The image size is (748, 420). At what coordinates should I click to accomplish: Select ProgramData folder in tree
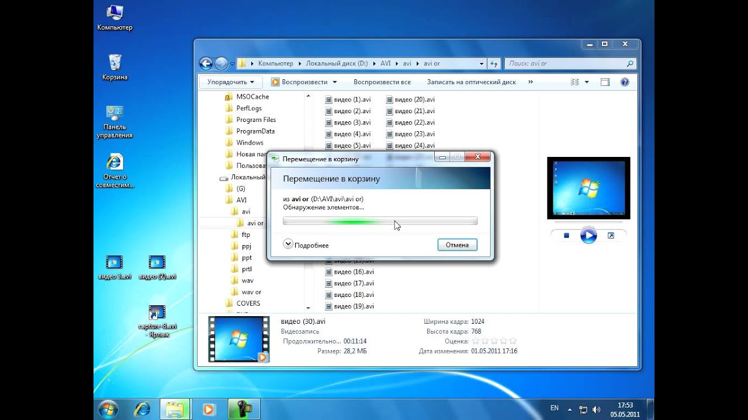pos(255,131)
